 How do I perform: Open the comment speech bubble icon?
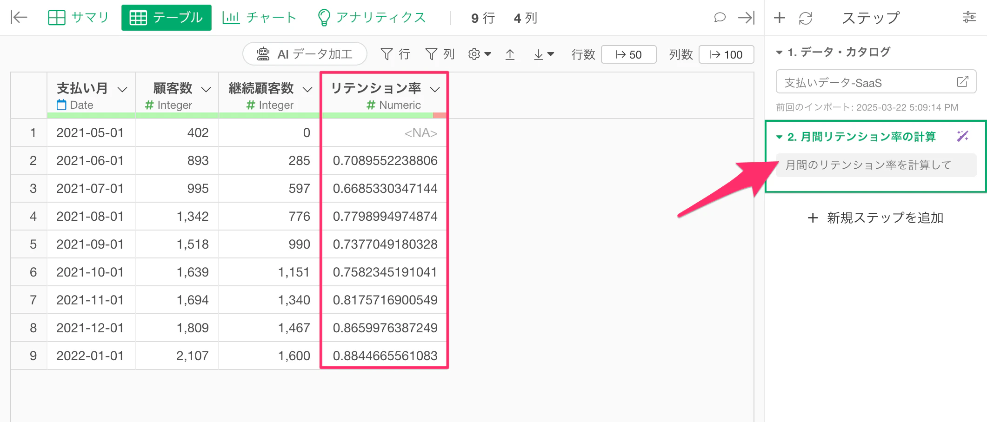(720, 18)
